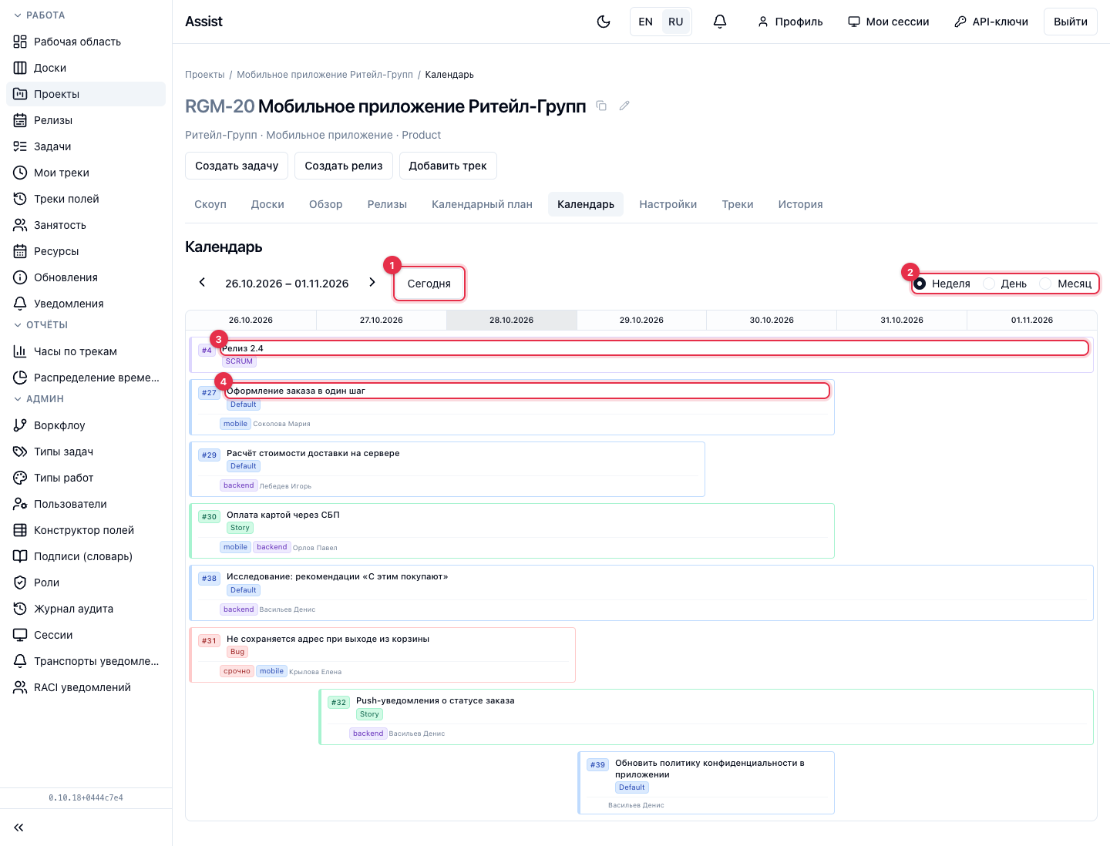This screenshot has height=846, width=1110.
Task: Open Мои сессии in header
Action: [889, 22]
